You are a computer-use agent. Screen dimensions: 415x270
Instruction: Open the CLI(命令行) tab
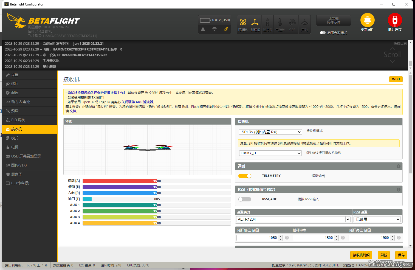tap(30, 183)
